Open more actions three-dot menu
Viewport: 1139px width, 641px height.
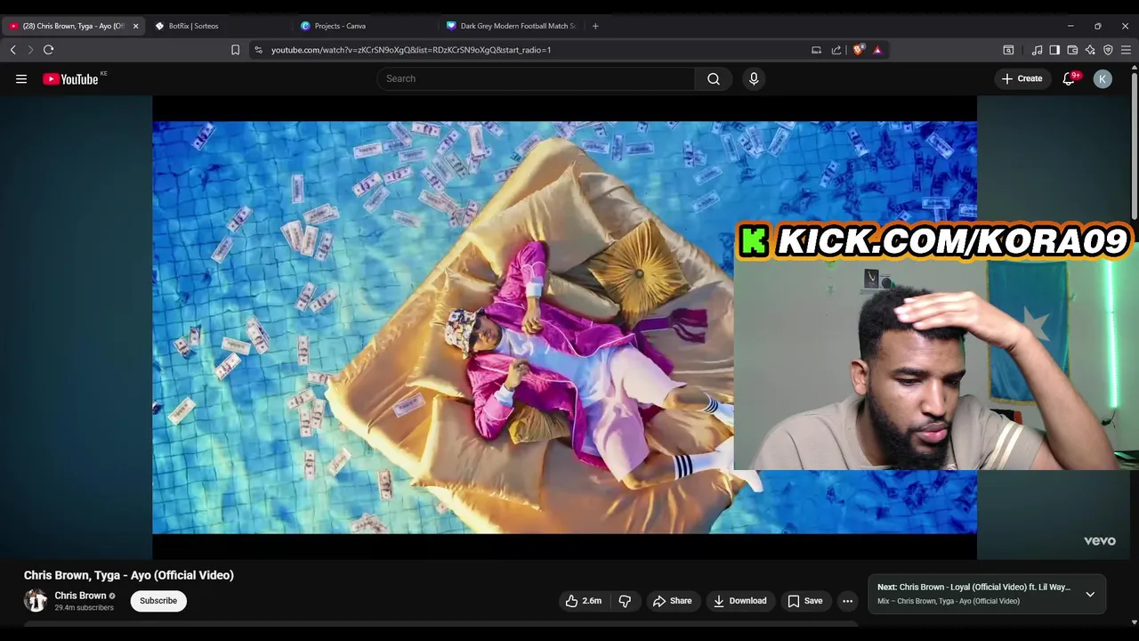click(x=847, y=601)
